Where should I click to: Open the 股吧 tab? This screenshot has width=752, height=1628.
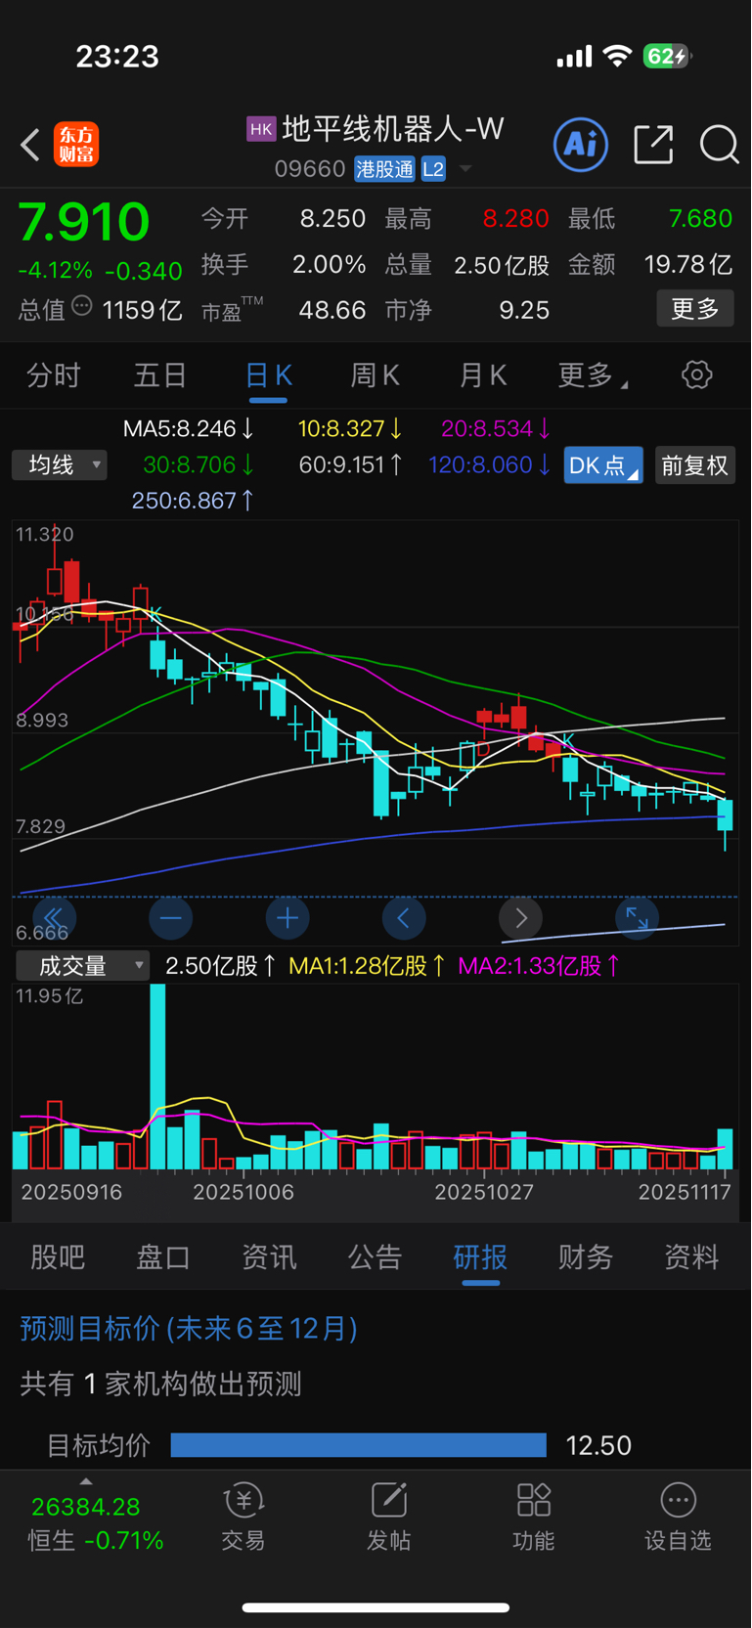click(x=58, y=1256)
